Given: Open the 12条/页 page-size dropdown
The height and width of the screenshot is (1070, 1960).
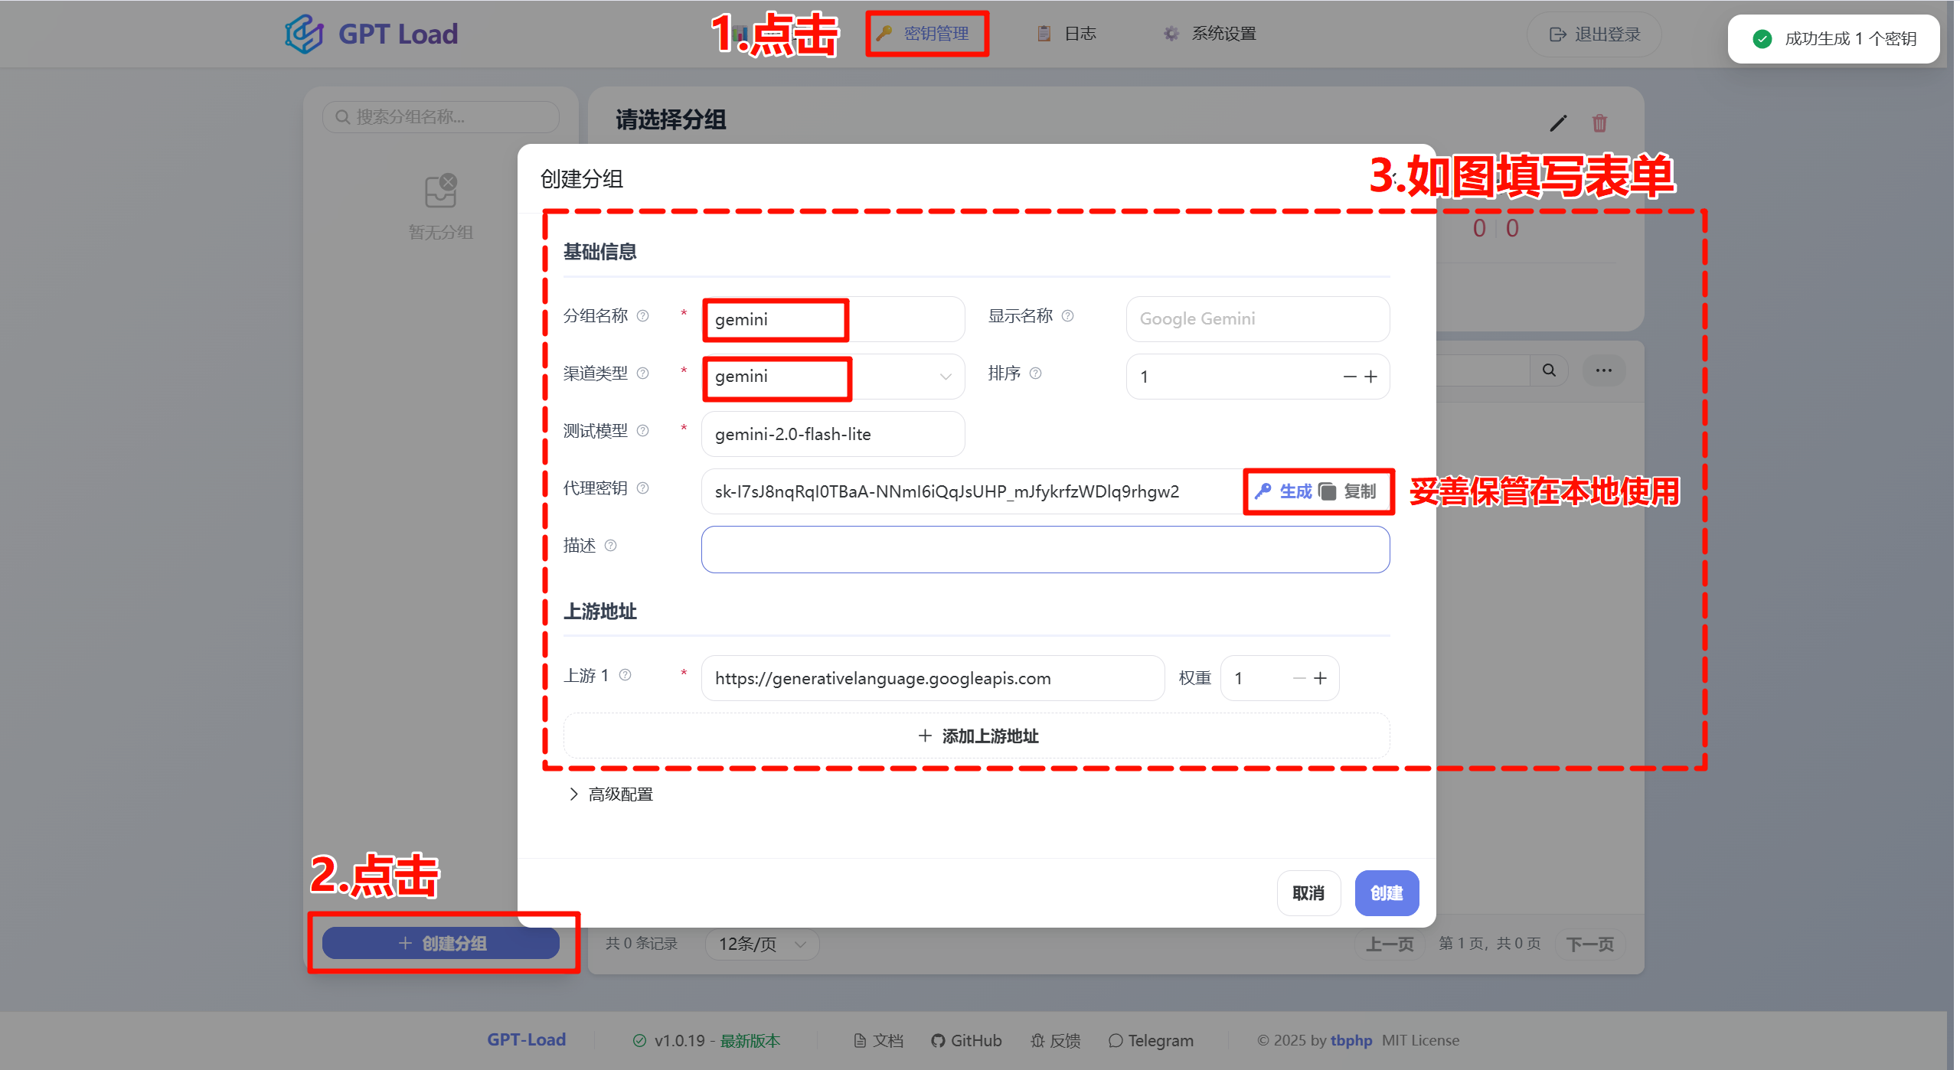Looking at the screenshot, I should pyautogui.click(x=760, y=944).
